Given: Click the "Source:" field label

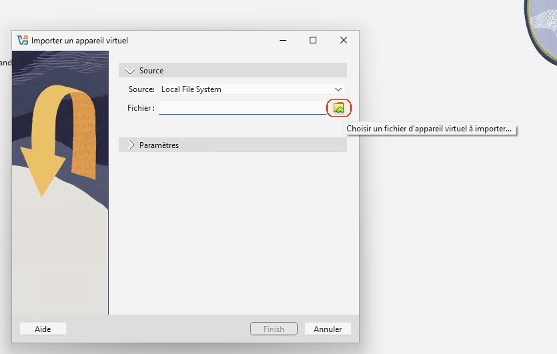Looking at the screenshot, I should (x=141, y=89).
